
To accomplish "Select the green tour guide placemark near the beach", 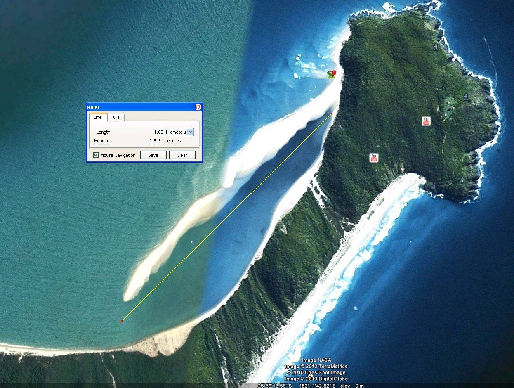I will pyautogui.click(x=329, y=74).
